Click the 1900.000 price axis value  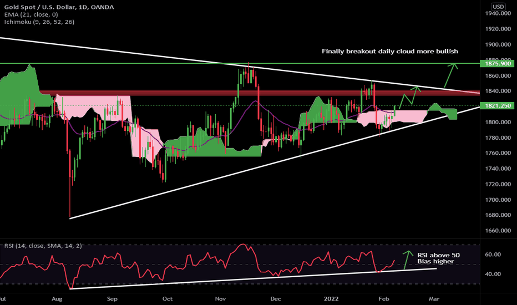click(498, 44)
